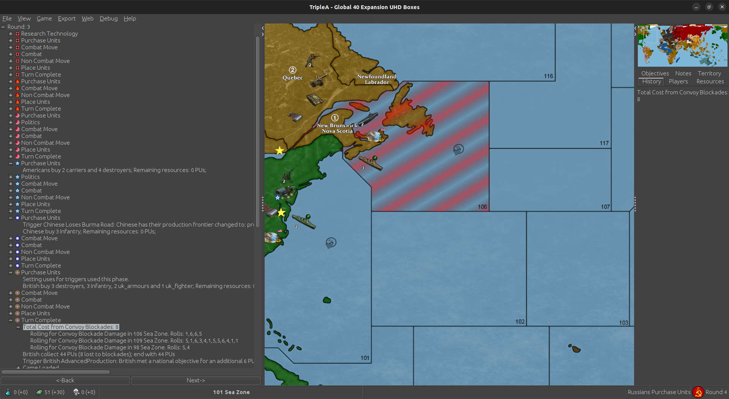The width and height of the screenshot is (729, 399).
Task: Open the View menu
Action: click(24, 18)
